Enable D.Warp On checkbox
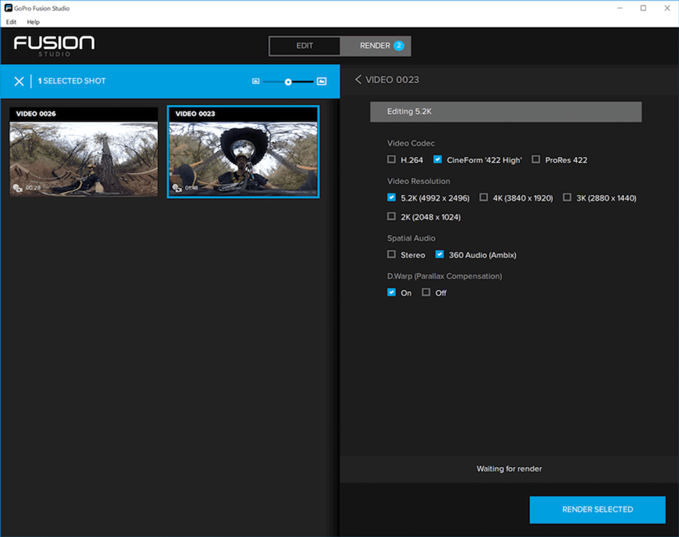679x537 pixels. coord(391,292)
